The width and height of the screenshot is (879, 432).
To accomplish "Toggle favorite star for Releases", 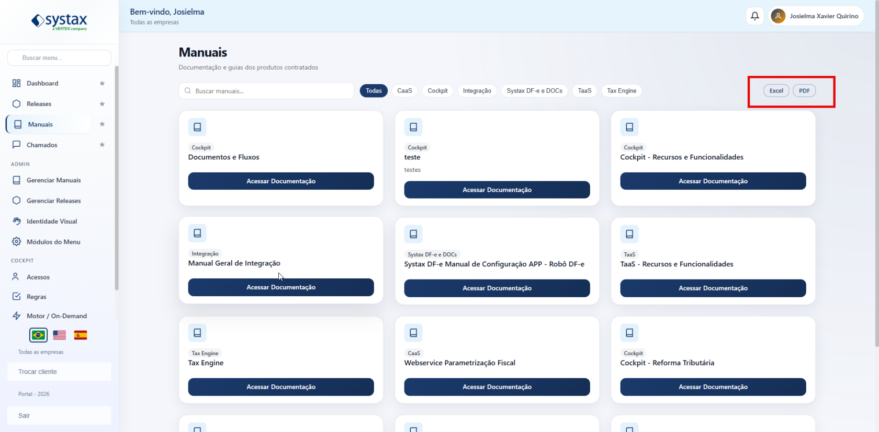I will pos(102,104).
